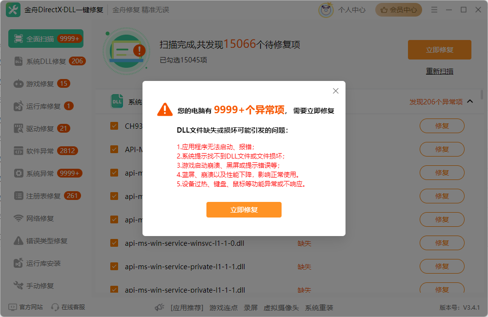The image size is (488, 317).
Task: Open 系统DLL修复 in sidebar
Action: tap(50, 61)
